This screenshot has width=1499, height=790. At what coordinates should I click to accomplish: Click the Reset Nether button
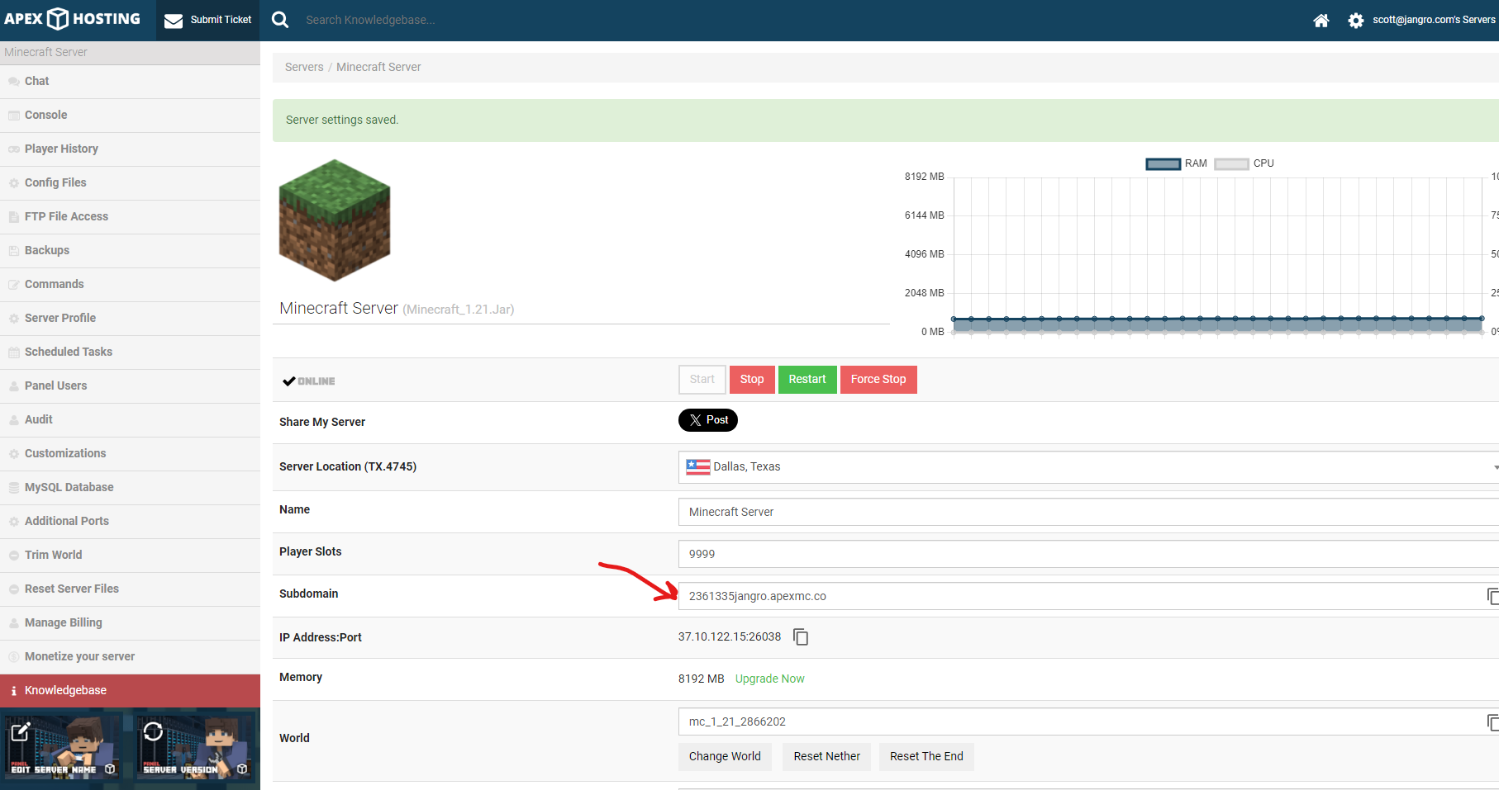tap(826, 757)
